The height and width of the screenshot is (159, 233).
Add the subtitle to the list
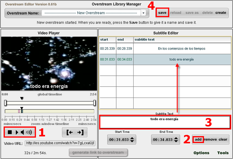click(x=198, y=139)
